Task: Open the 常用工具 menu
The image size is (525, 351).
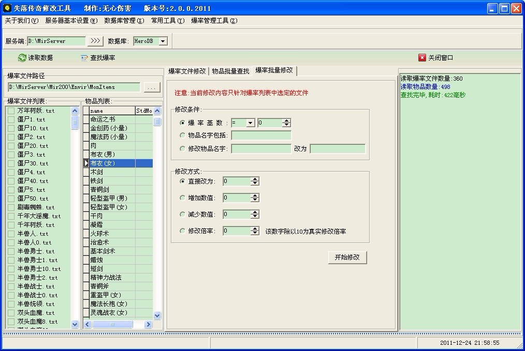Action: click(x=167, y=21)
